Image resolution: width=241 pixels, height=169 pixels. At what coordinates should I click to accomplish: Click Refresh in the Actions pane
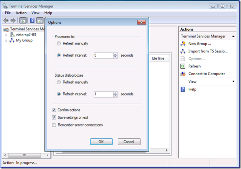coord(195,66)
